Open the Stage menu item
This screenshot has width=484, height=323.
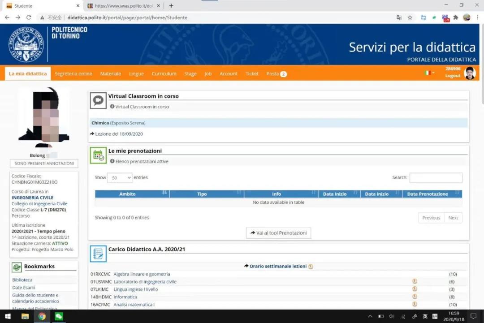[190, 74]
